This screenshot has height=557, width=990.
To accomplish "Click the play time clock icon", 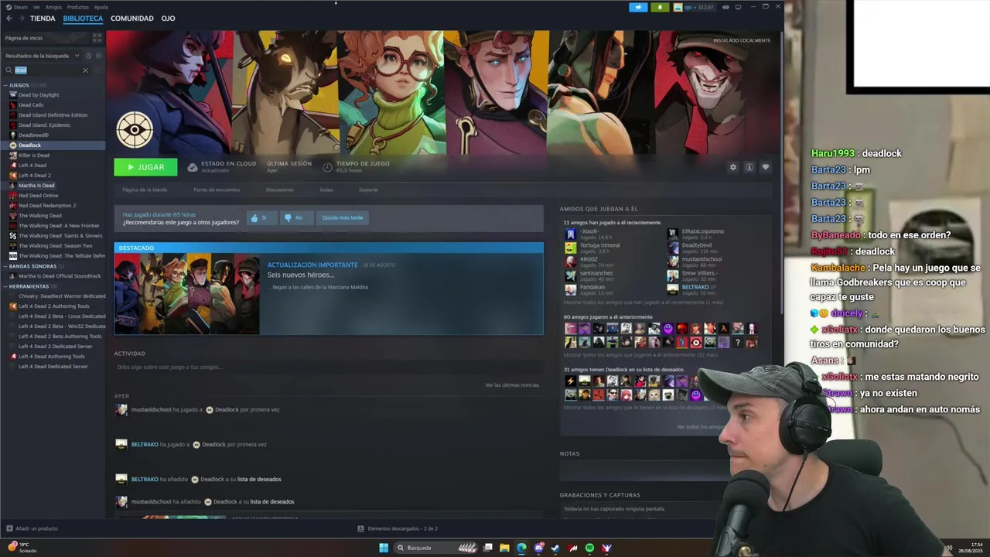I will coord(327,167).
